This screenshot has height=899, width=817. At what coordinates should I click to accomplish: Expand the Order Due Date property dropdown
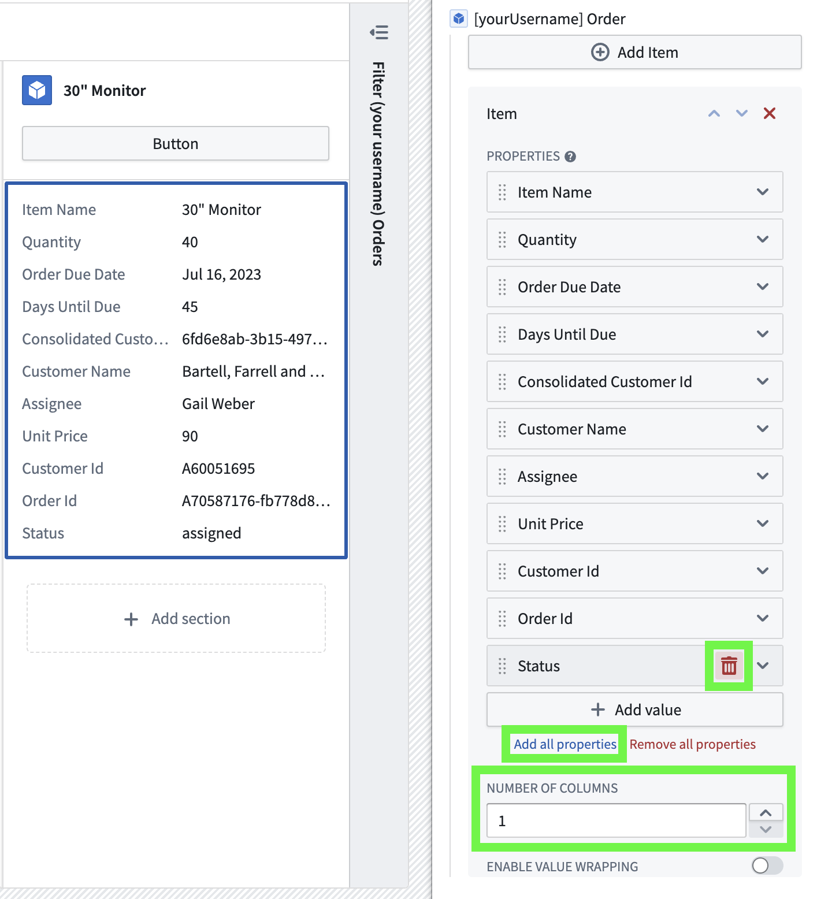[x=763, y=287]
